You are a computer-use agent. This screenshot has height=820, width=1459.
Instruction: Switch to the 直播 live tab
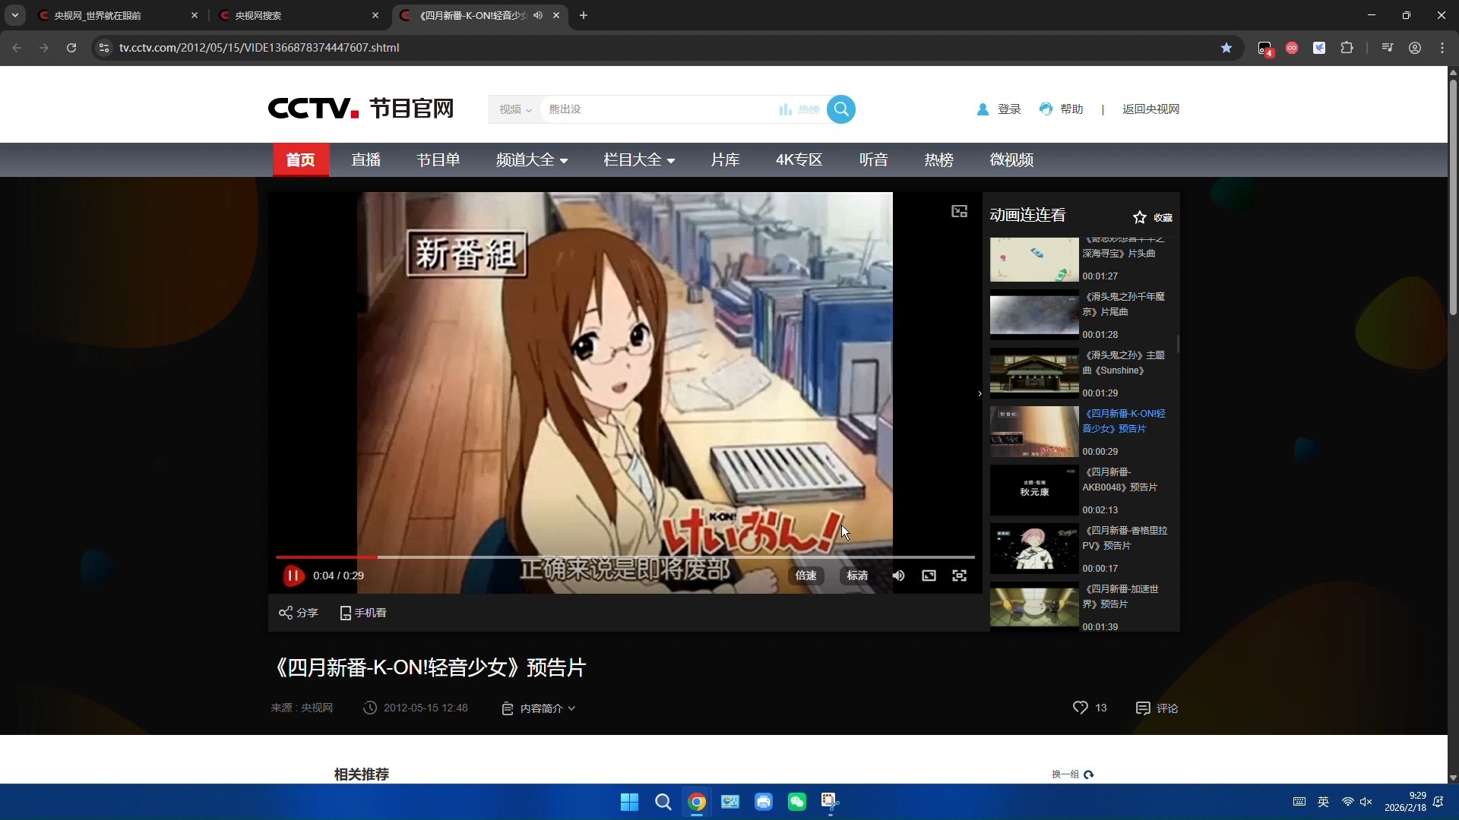(366, 159)
